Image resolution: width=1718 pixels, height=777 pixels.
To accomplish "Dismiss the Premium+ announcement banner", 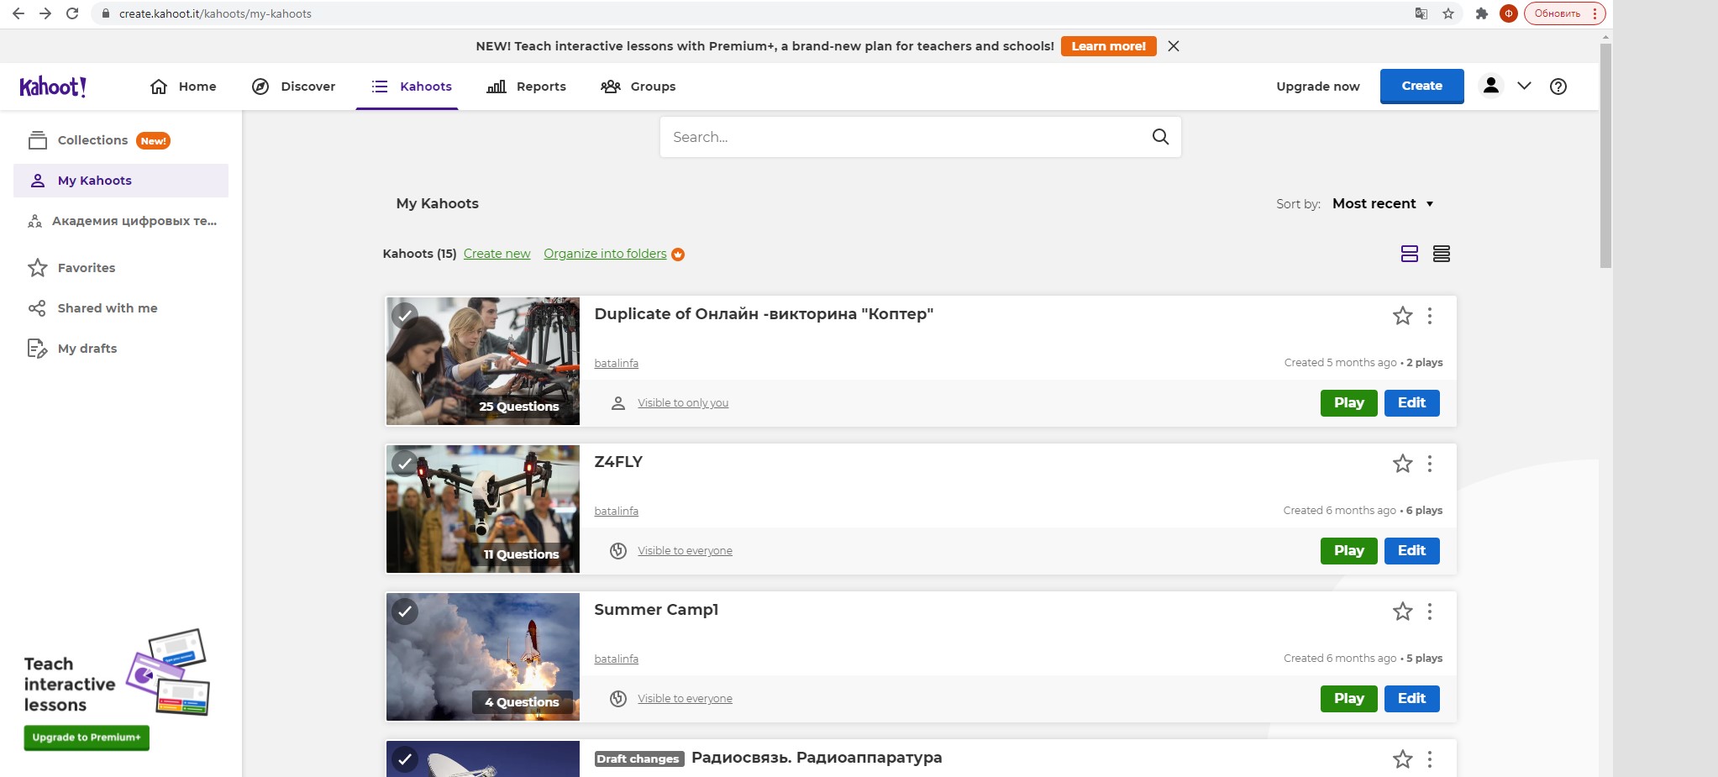I will click(x=1174, y=46).
